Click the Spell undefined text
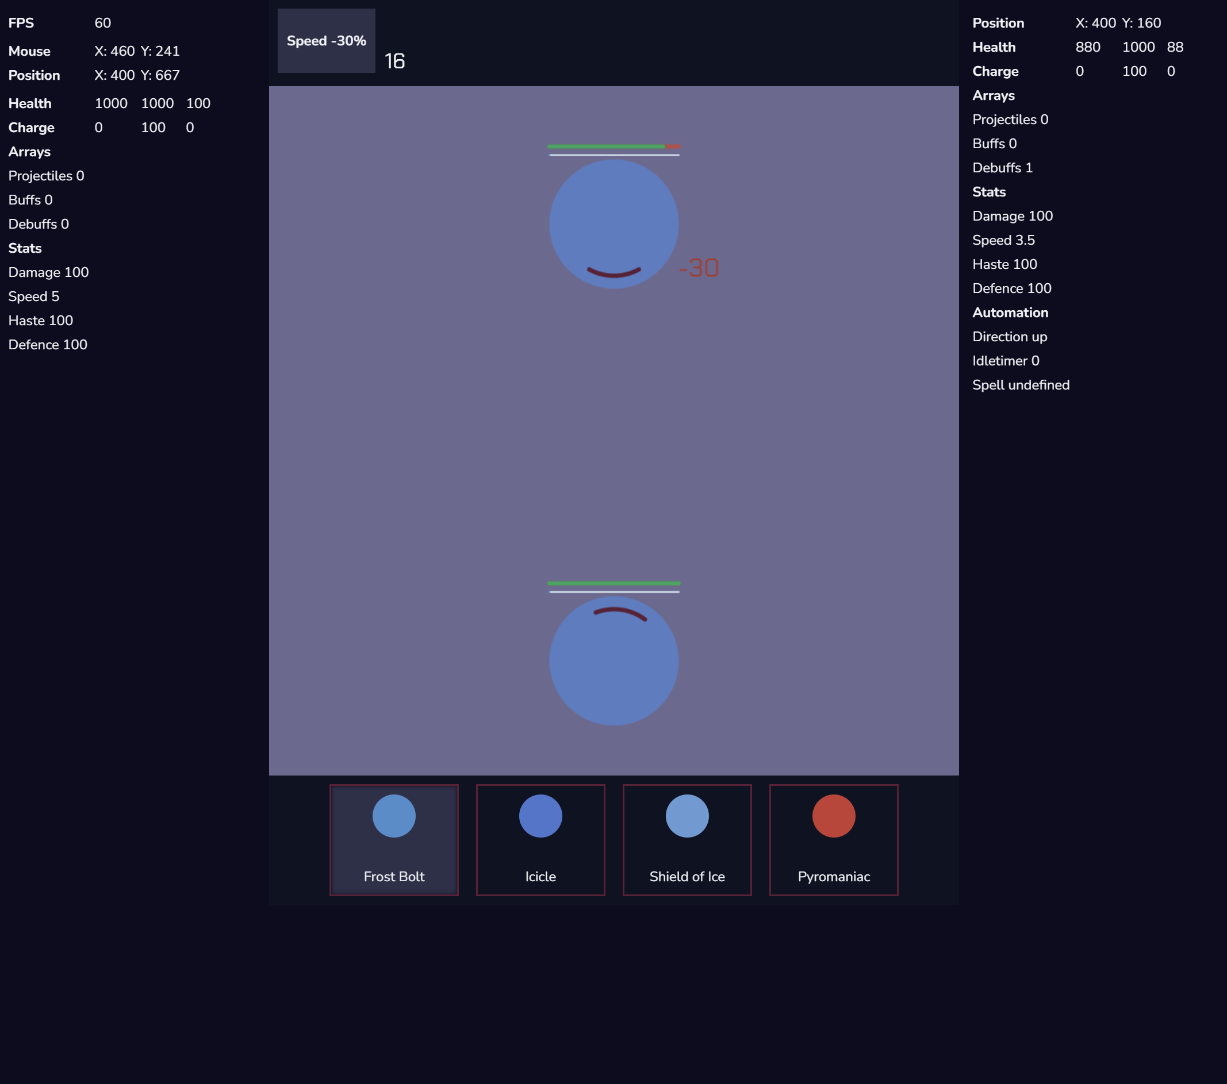 [x=1021, y=385]
